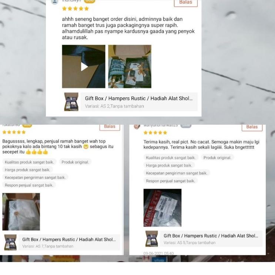Click the bottom-right reviewer's avatar

(137, 127)
